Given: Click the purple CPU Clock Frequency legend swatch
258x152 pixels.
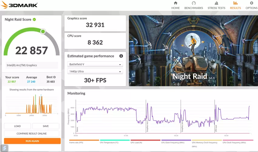Looking at the screenshot, I should click(176, 140).
